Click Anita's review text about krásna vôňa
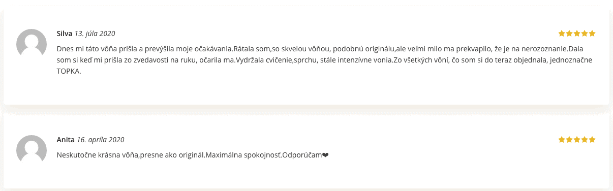This screenshot has height=191, width=613. 193,155
